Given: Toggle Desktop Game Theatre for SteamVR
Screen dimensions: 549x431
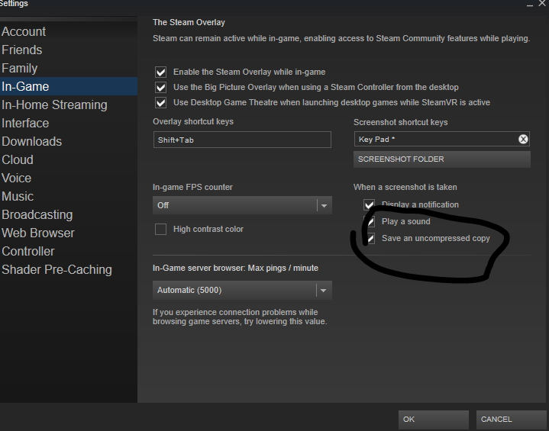Looking at the screenshot, I should pyautogui.click(x=160, y=102).
